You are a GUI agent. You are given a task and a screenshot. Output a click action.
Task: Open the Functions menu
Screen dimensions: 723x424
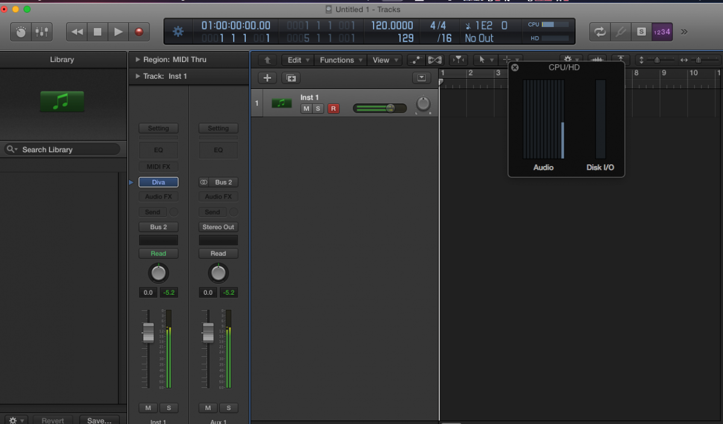click(340, 60)
